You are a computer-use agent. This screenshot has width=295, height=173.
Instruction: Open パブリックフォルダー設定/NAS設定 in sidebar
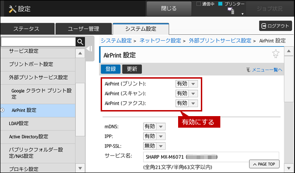click(x=38, y=153)
